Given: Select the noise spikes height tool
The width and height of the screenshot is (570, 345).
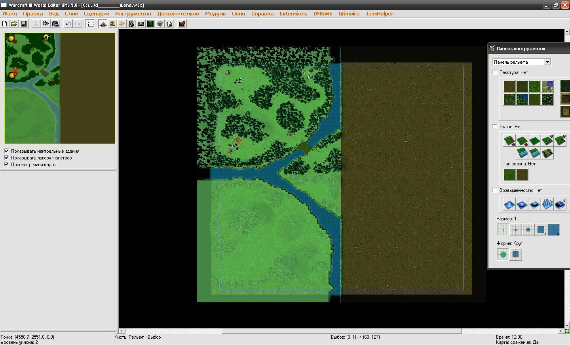Looking at the screenshot, I should 547,204.
